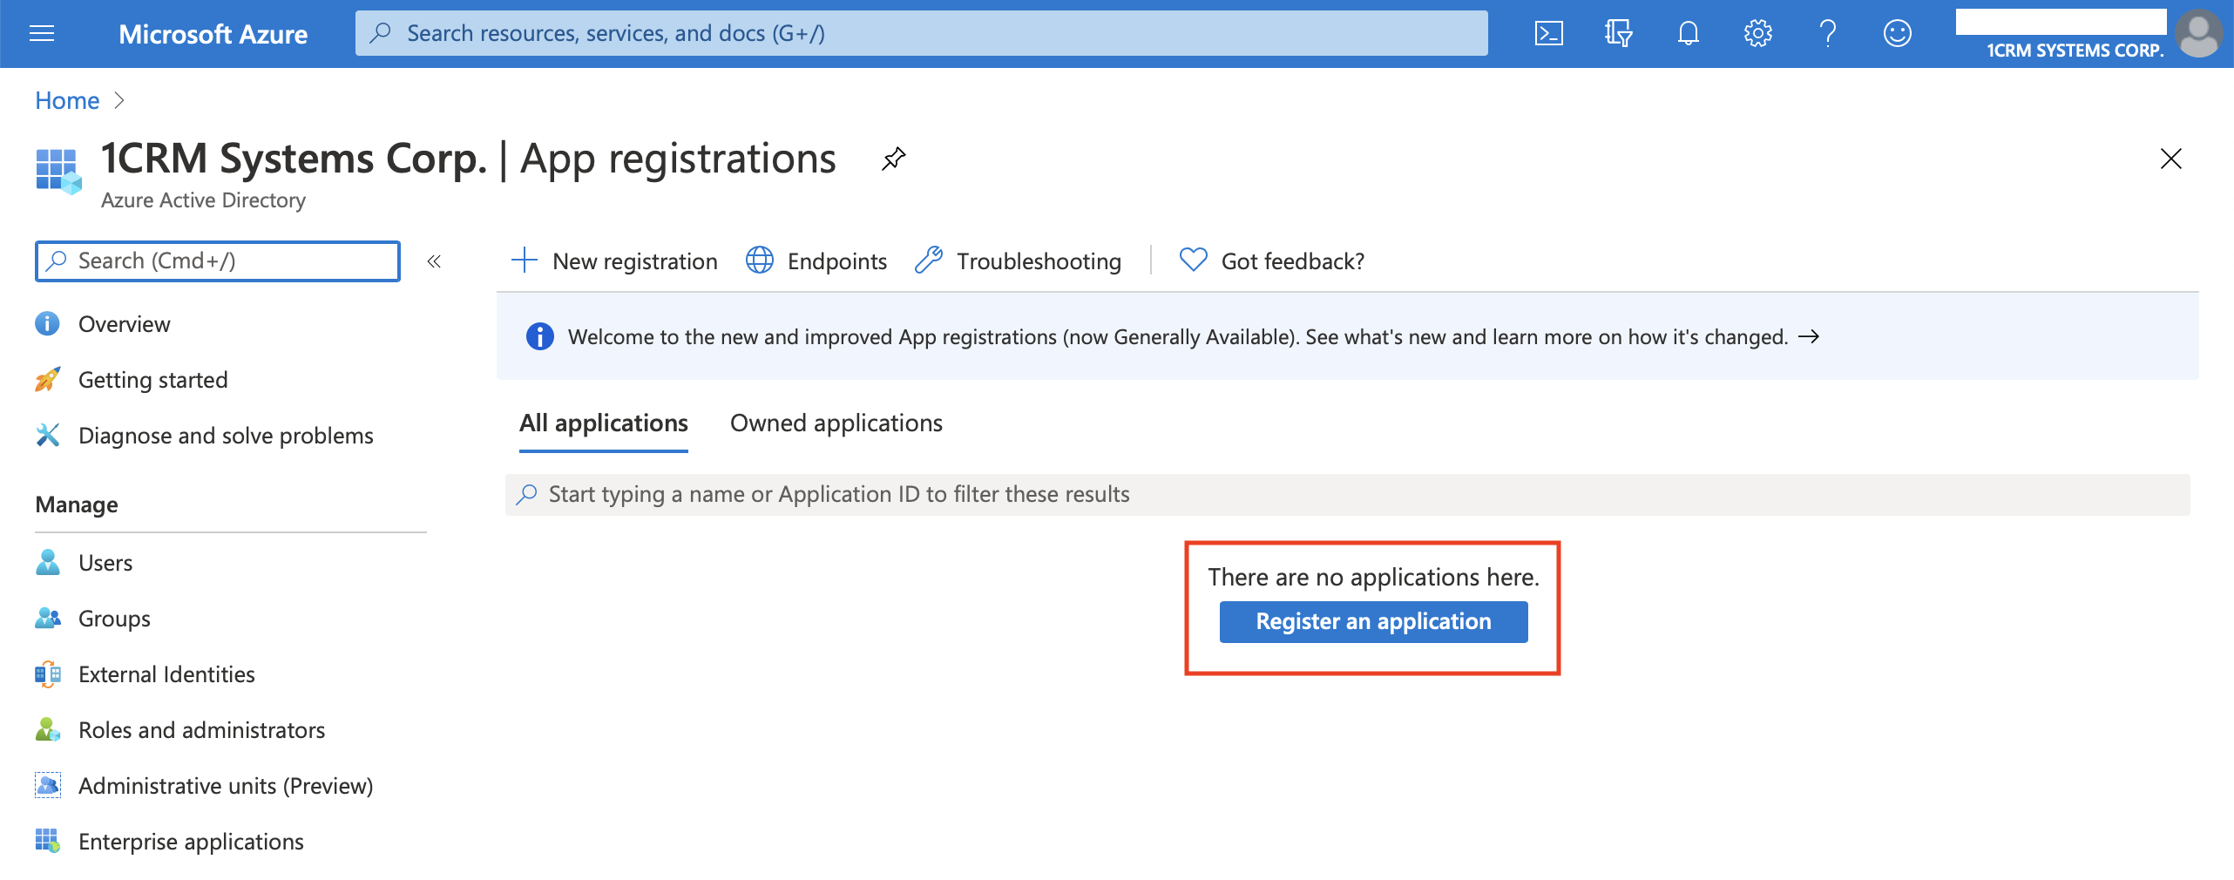The image size is (2234, 880).
Task: Click the Azure Active Directory icon in title
Action: click(x=58, y=171)
